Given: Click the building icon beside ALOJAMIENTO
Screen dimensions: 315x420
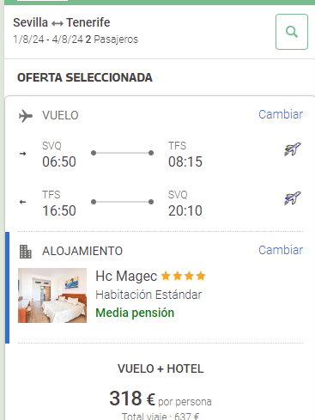Looking at the screenshot, I should click(26, 252).
